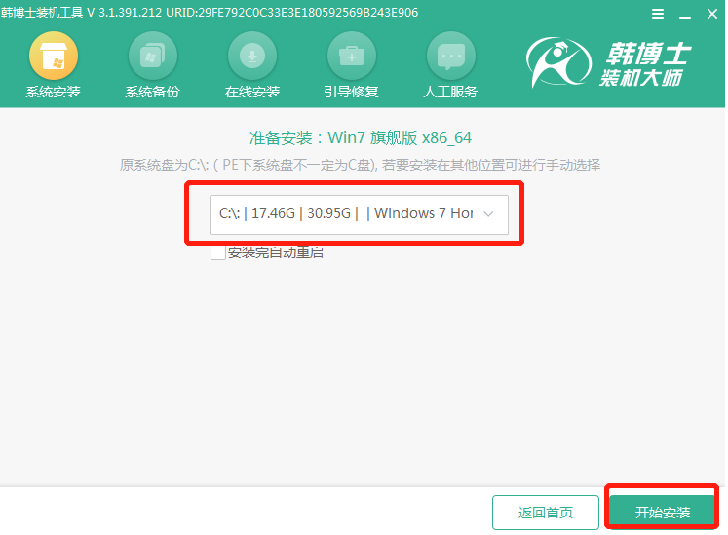This screenshot has height=535, width=728.
Task: Select the 系统备份 tab label text
Action: point(152,92)
